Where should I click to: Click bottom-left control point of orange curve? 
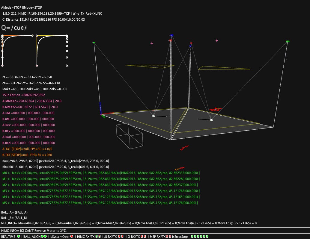[2, 65]
